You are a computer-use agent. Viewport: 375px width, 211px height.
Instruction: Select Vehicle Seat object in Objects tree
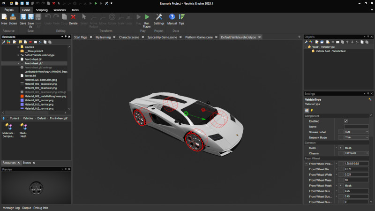(330, 51)
